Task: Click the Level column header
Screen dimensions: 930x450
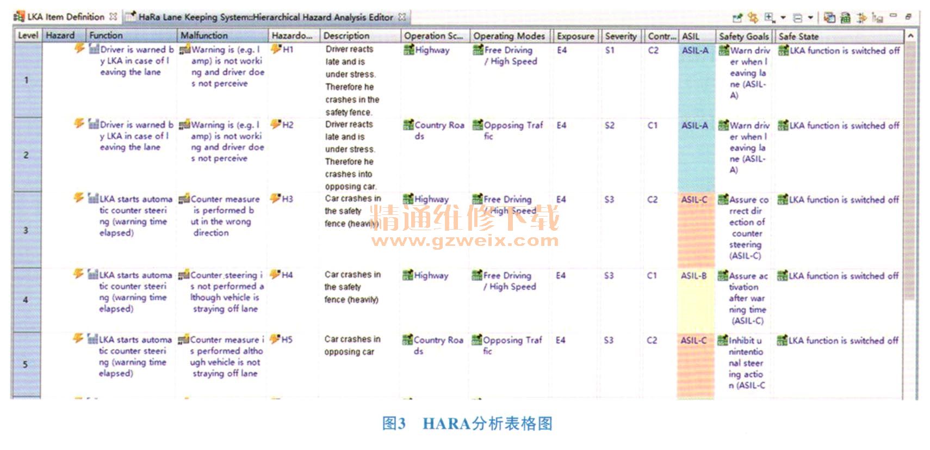Action: 28,35
